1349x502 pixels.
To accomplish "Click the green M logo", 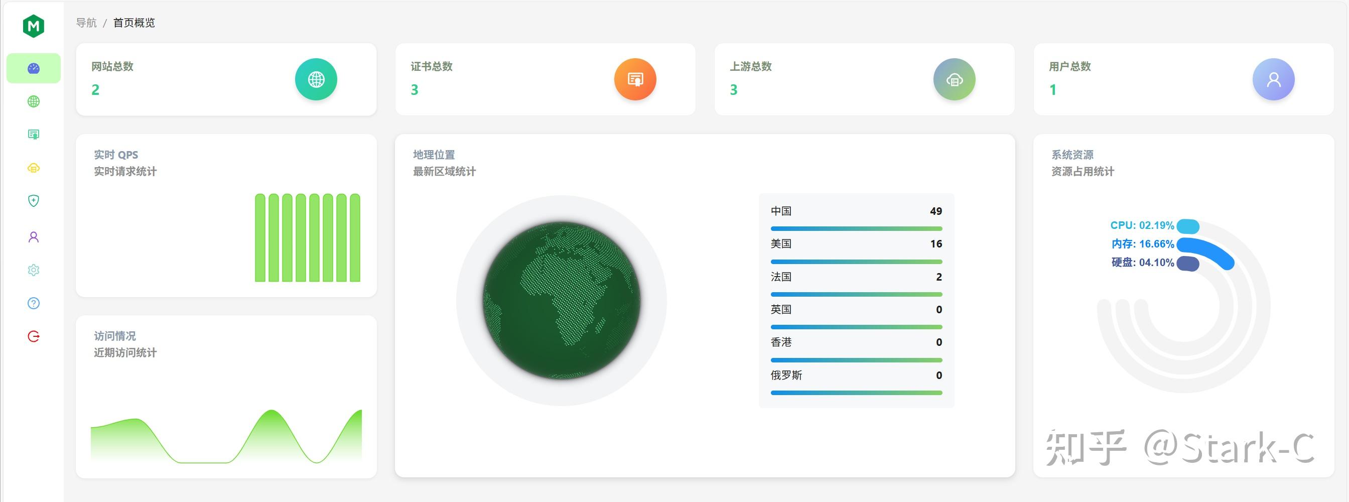I will coord(34,26).
